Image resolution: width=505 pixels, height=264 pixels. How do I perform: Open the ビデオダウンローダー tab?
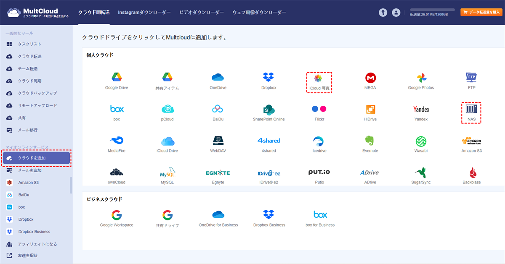(x=202, y=13)
